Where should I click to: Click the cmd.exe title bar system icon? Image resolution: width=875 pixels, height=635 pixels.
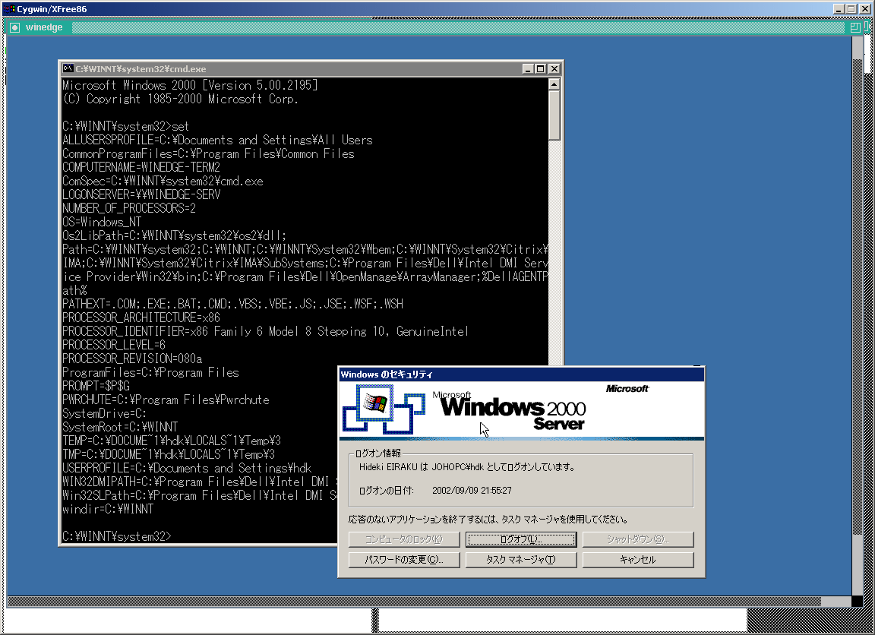[x=68, y=68]
